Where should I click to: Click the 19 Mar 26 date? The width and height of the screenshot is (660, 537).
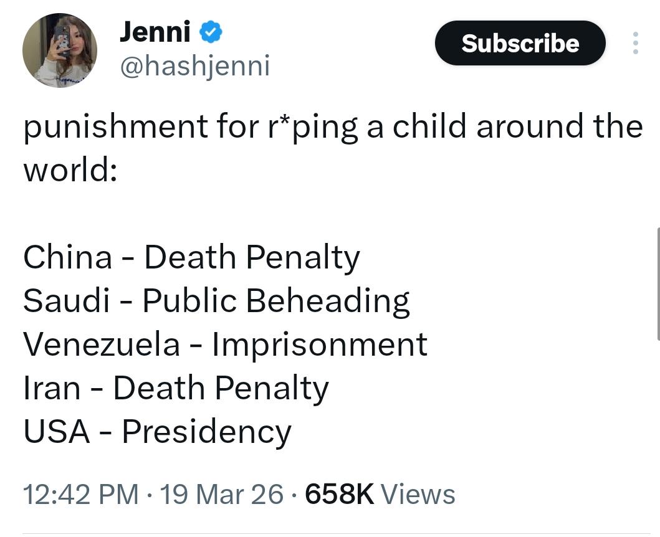221,495
